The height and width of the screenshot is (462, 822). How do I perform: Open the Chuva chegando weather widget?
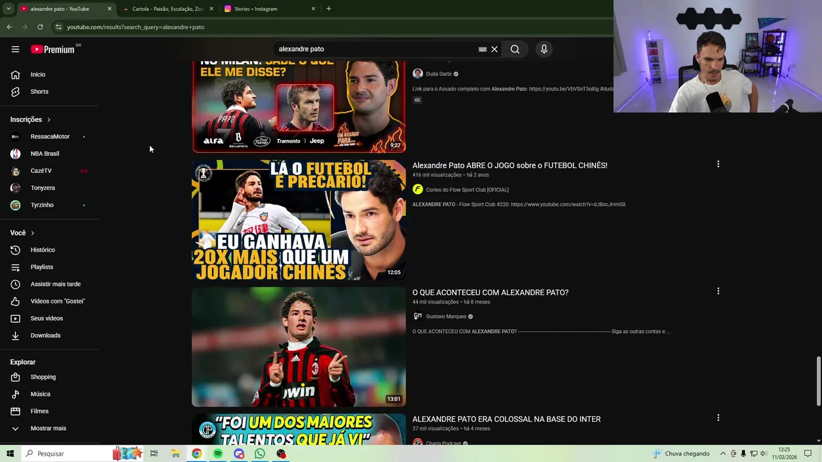point(681,454)
